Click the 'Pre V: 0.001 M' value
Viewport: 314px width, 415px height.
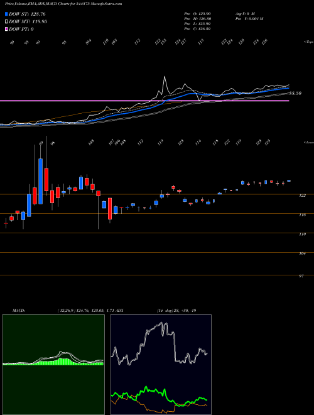[x=249, y=18]
